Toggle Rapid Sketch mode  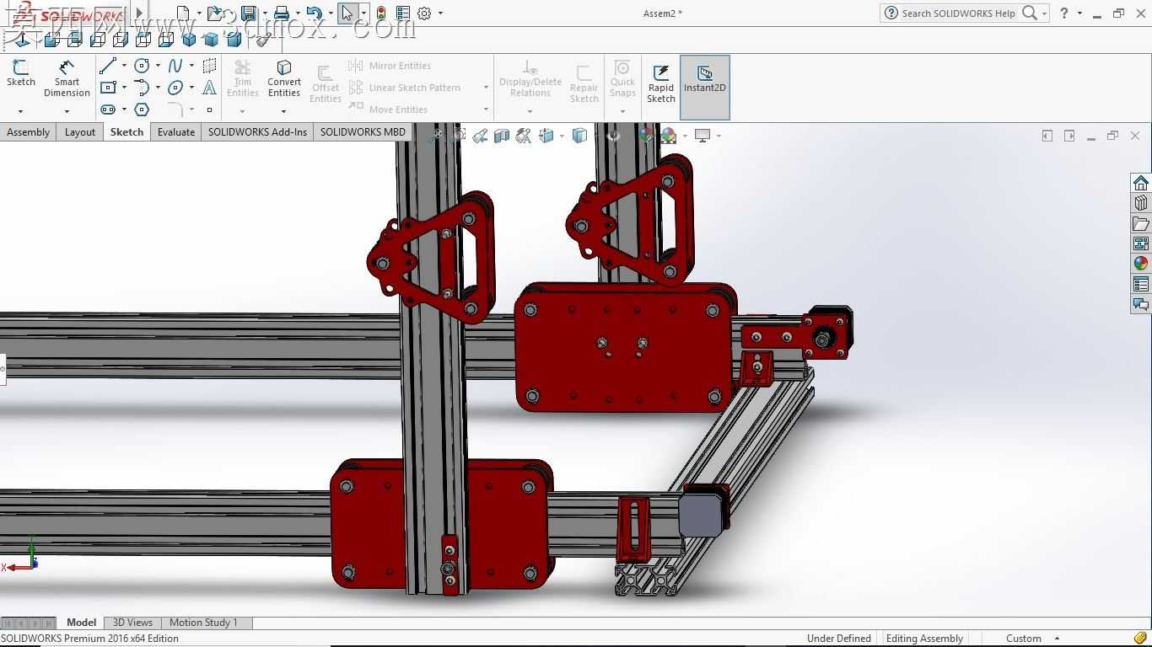(661, 83)
